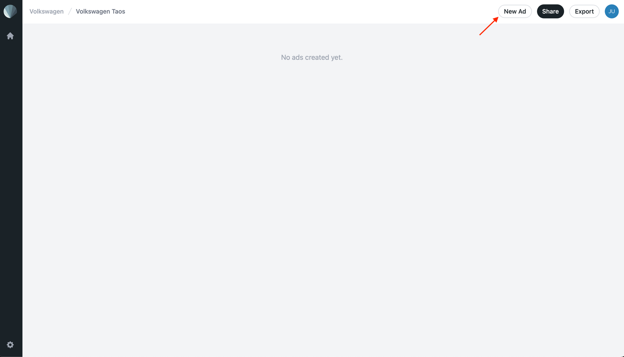Click the app logo navigation icon

[10, 11]
